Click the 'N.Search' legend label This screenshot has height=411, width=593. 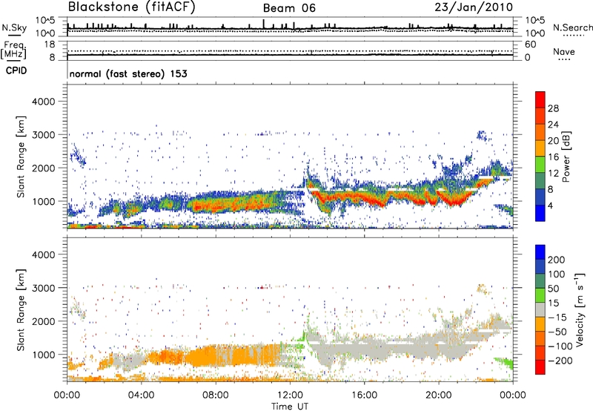click(x=572, y=27)
